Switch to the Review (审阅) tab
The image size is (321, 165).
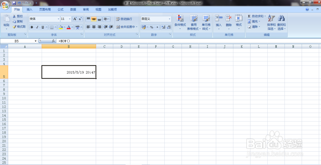86,9
